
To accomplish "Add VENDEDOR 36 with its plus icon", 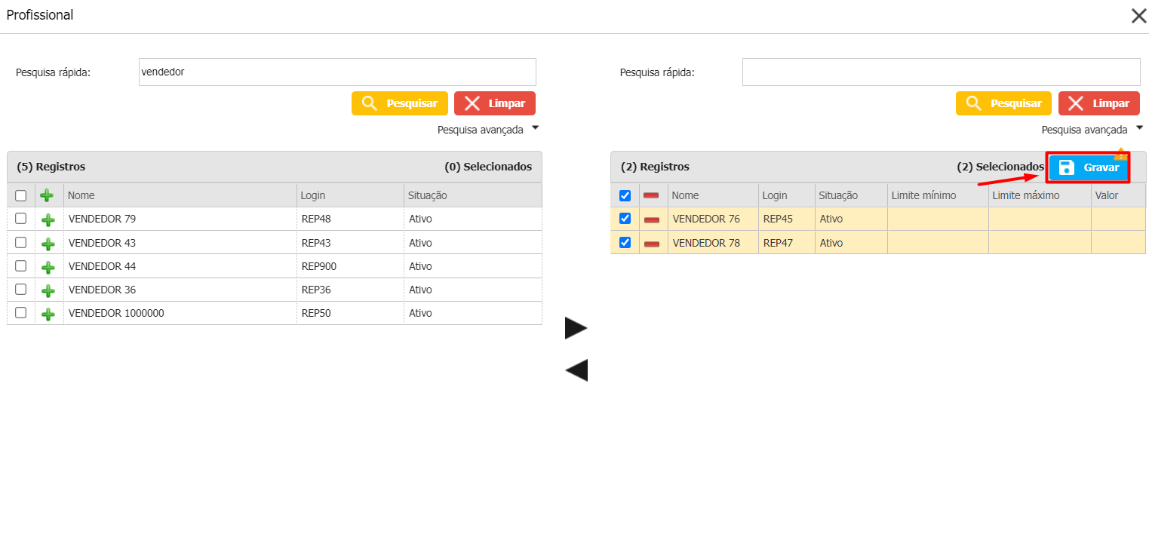I will pos(48,290).
